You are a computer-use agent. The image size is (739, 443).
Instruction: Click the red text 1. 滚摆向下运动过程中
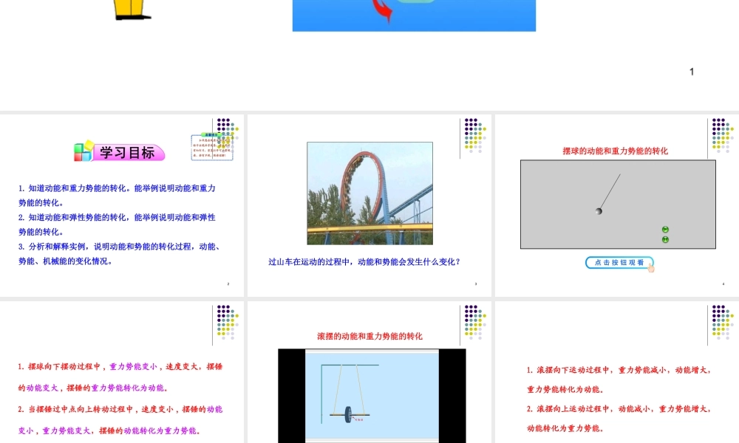point(619,371)
